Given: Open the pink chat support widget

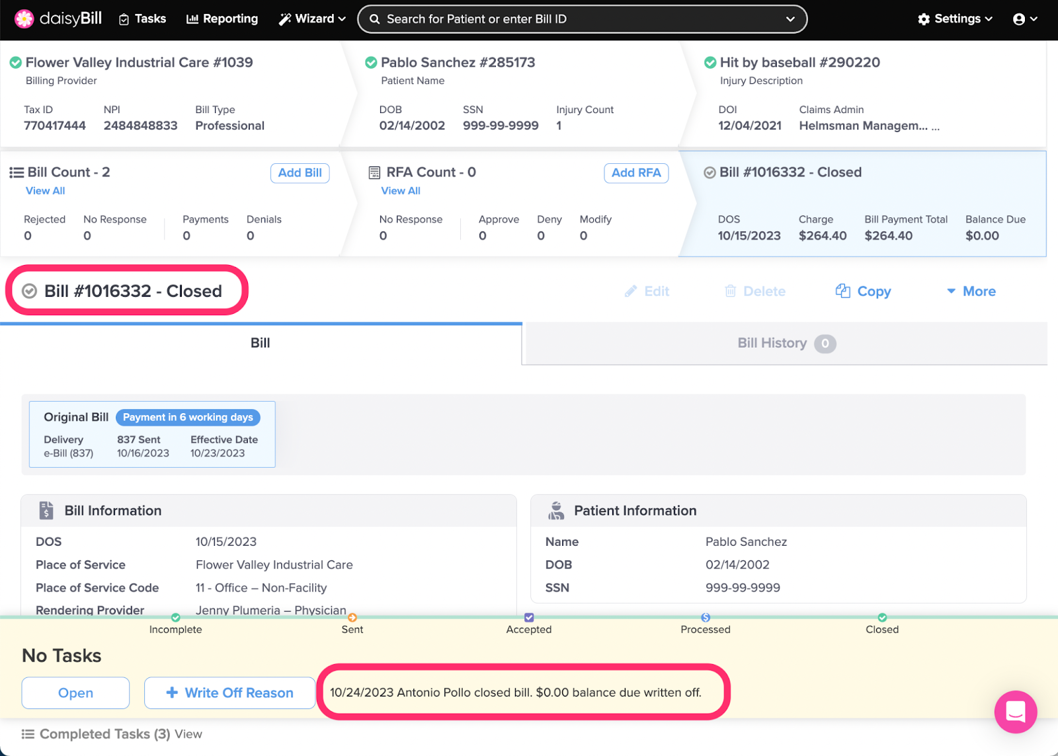Looking at the screenshot, I should (x=1016, y=712).
